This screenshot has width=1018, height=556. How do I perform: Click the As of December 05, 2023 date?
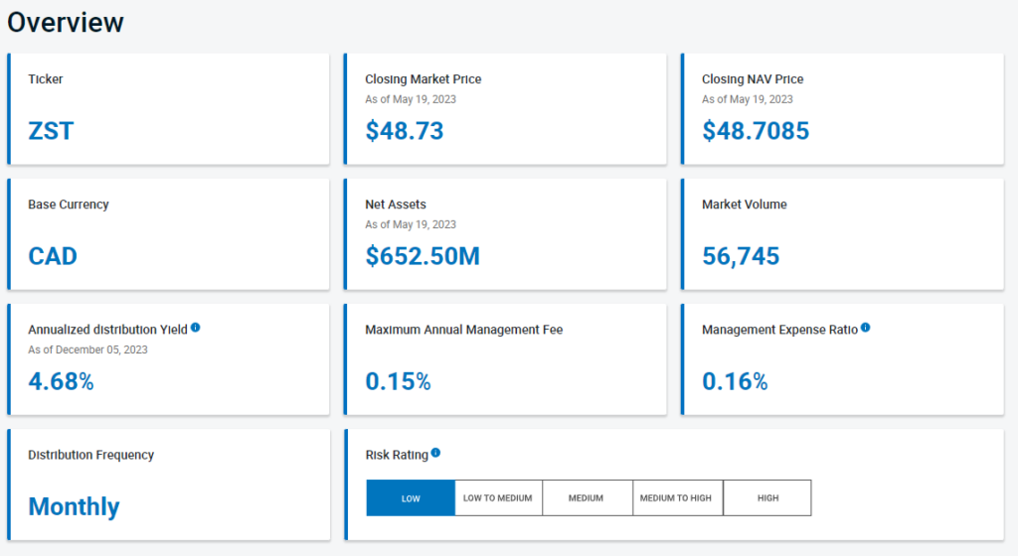(88, 349)
